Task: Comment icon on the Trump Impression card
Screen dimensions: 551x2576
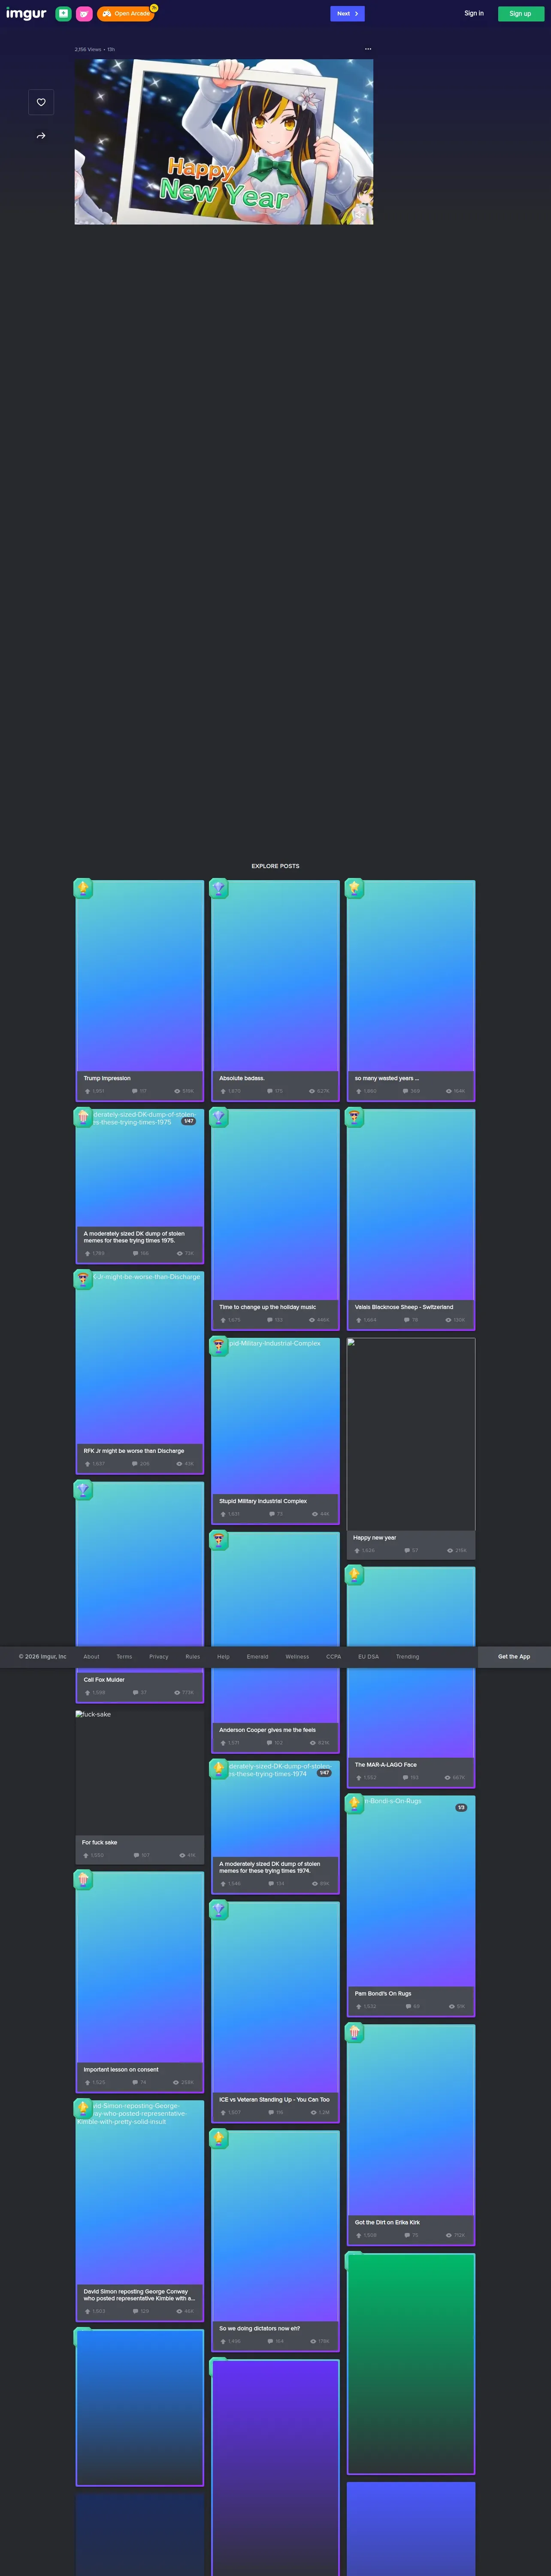Action: tap(135, 1091)
